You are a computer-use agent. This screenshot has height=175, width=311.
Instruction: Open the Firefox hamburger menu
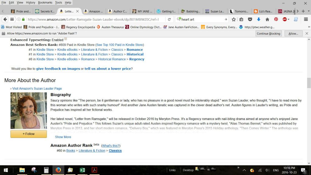(306, 19)
